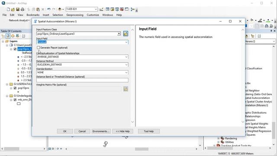Save the map with the floppy disk icon
Image resolution: width=277 pixels, height=156 pixels.
(18, 9)
